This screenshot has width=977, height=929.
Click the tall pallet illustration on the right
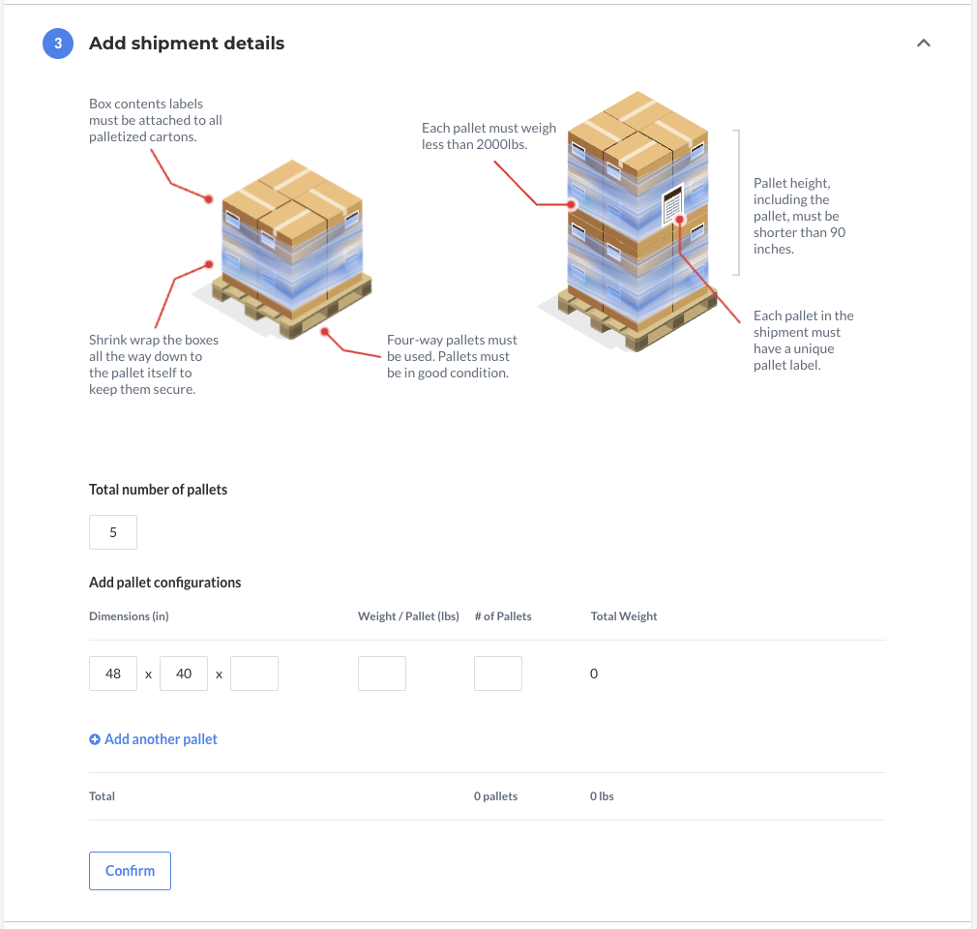634,223
